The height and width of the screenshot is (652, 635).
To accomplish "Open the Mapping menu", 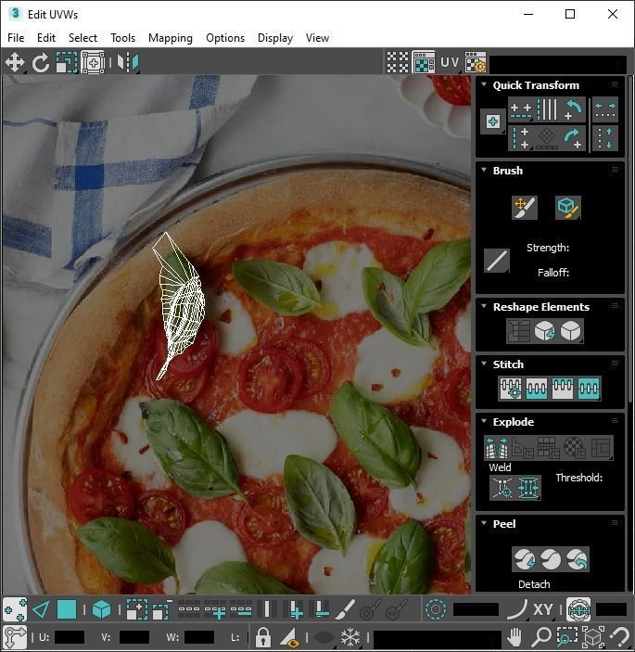I will tap(171, 38).
